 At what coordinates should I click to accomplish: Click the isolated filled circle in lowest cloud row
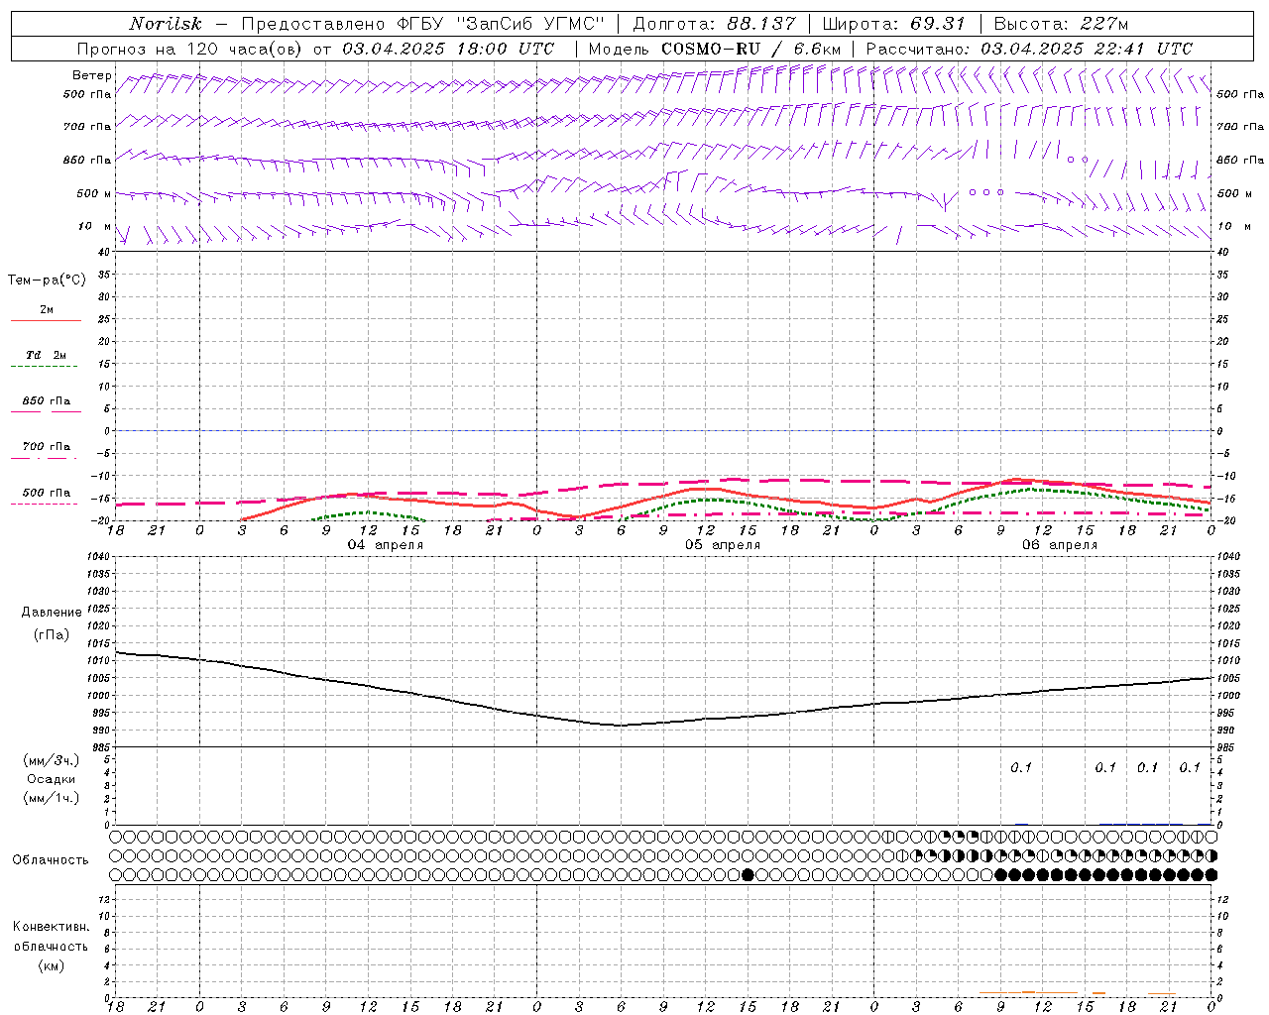748,874
